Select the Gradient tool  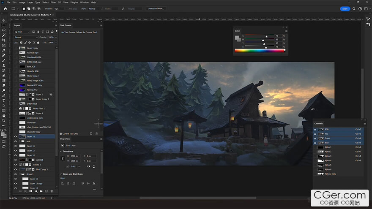[3, 80]
